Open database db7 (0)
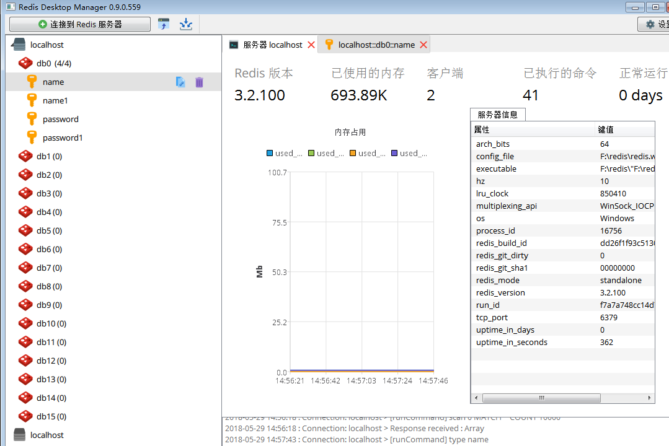This screenshot has height=446, width=669. coord(50,268)
